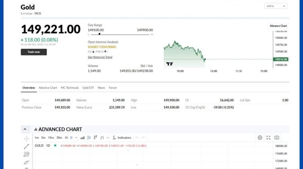303x169 pixels.
Task: Select the trend line drawing tool
Action: tap(27, 146)
